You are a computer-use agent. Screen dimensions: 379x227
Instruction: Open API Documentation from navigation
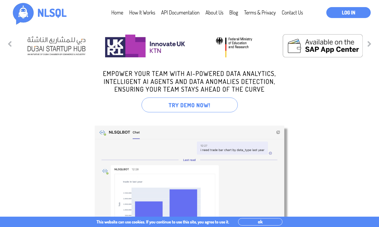click(180, 12)
